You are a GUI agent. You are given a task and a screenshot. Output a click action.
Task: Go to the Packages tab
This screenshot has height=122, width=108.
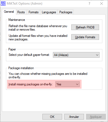click(66, 12)
